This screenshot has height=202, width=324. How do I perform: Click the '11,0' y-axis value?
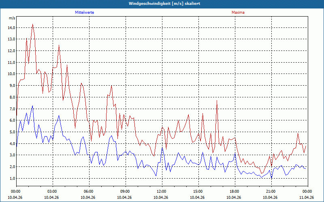[12, 62]
